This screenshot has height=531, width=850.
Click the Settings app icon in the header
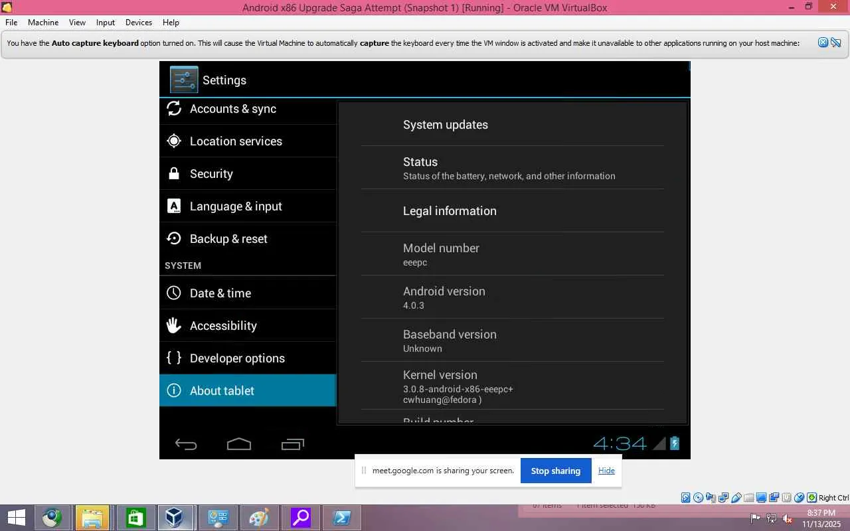tap(184, 80)
